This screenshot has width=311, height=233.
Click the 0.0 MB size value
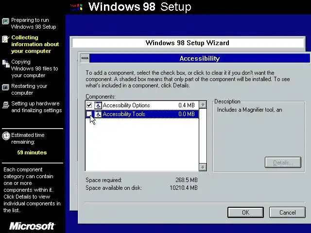(187, 114)
